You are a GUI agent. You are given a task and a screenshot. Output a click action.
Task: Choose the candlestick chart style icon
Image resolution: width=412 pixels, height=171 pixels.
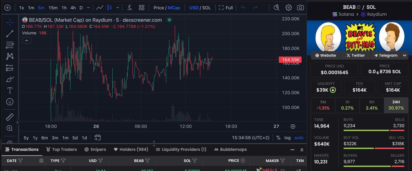[x=109, y=8]
